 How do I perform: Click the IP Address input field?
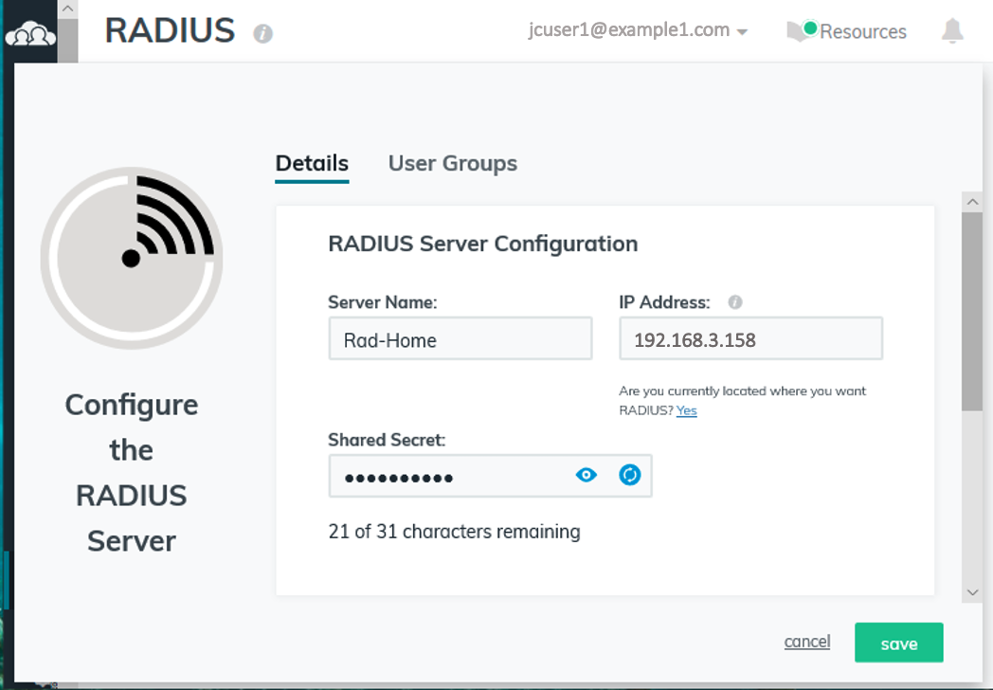pos(750,339)
